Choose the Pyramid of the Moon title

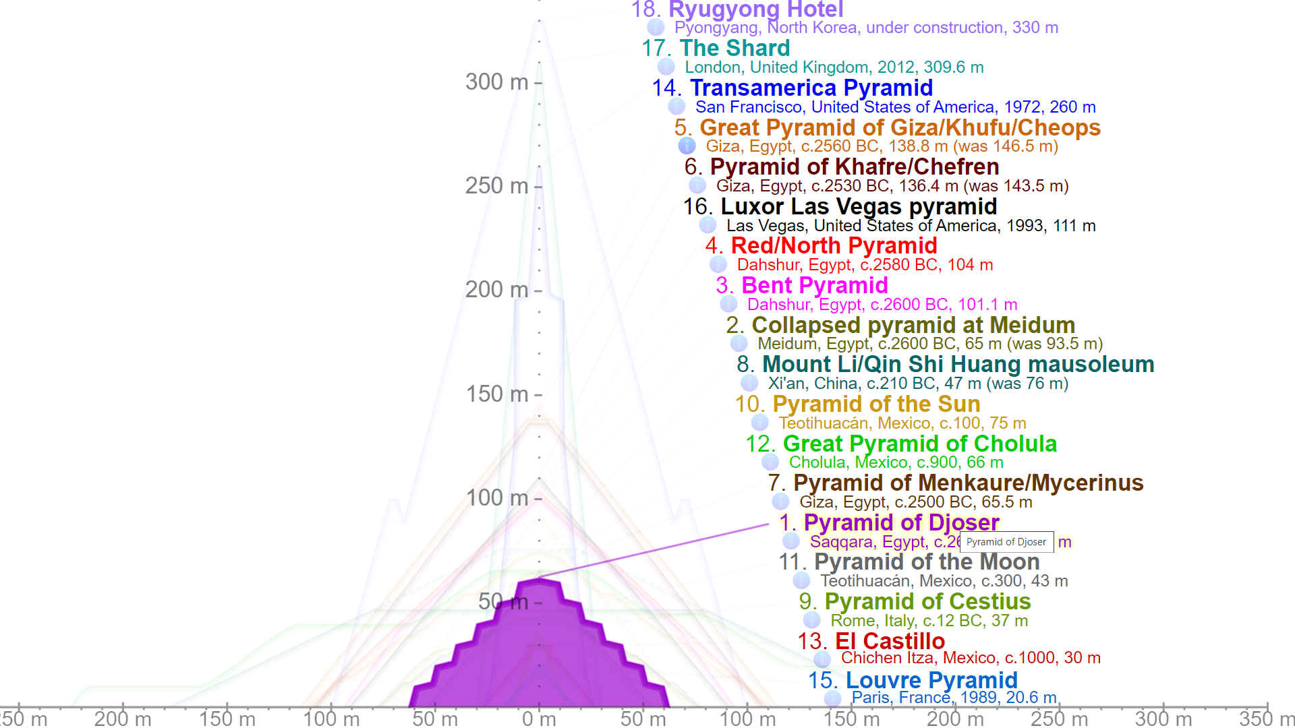(927, 562)
